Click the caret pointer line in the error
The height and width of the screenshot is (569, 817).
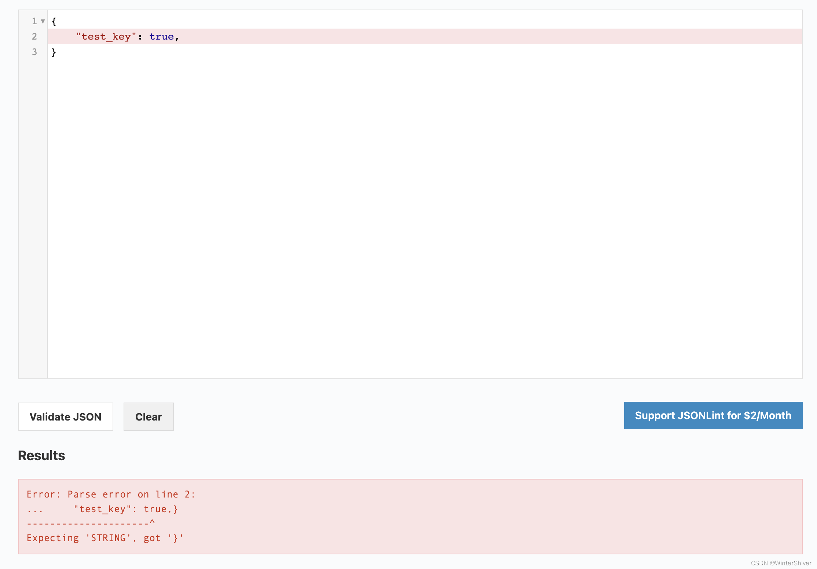pos(91,522)
